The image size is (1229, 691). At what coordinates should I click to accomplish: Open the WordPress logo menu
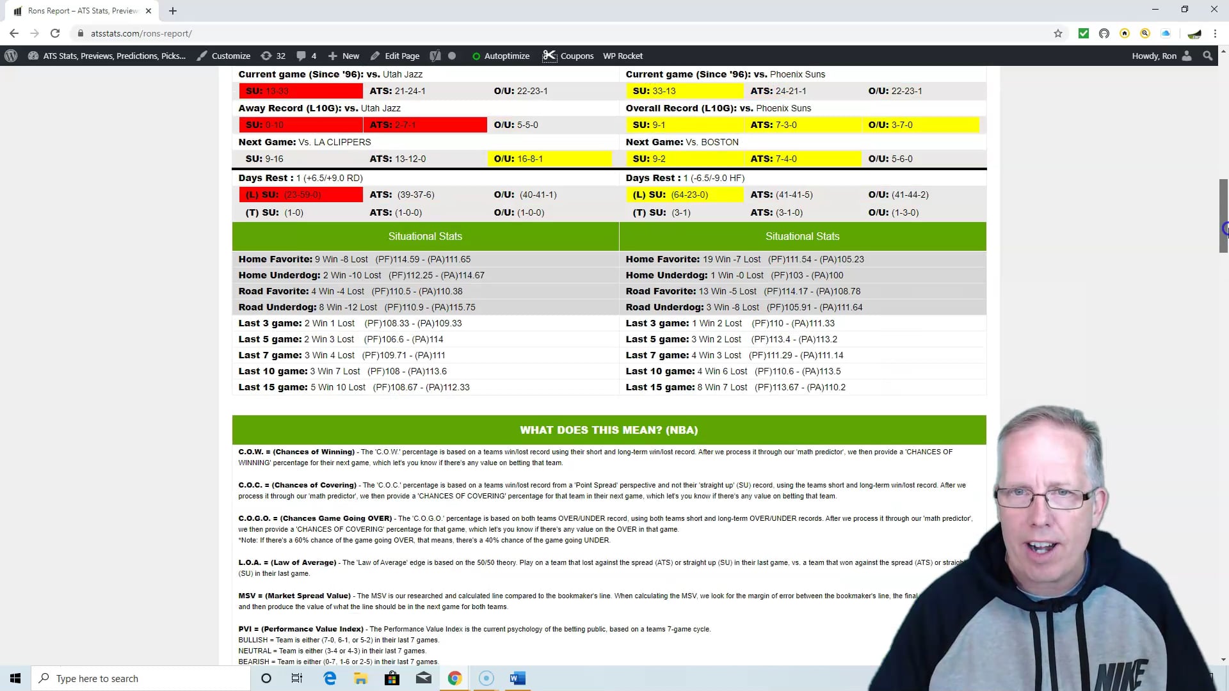pyautogui.click(x=11, y=56)
